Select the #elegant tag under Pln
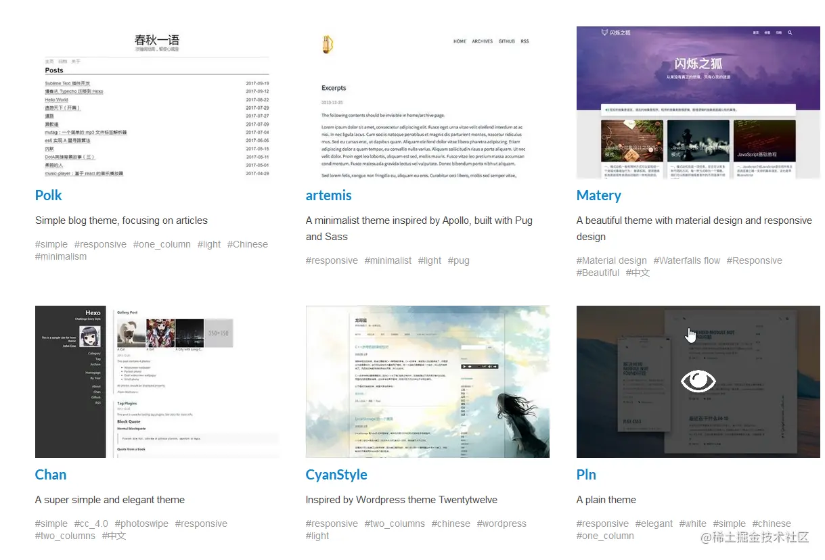This screenshot has height=560, width=825. 654,523
